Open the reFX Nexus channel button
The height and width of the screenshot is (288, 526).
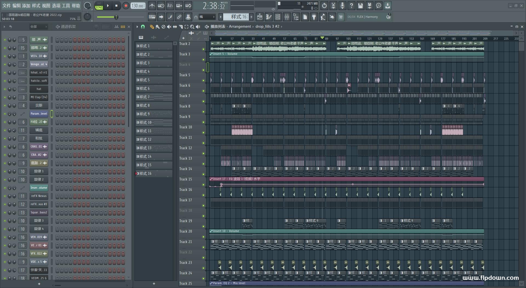coord(39,196)
